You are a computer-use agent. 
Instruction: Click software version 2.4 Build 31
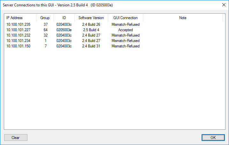91,46
